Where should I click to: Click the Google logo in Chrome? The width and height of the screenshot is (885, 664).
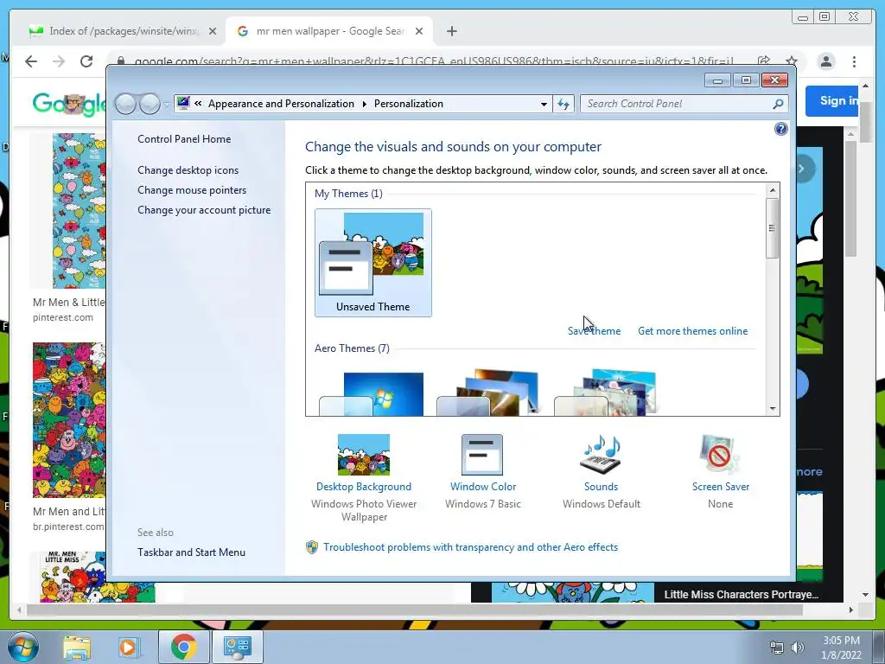(69, 104)
